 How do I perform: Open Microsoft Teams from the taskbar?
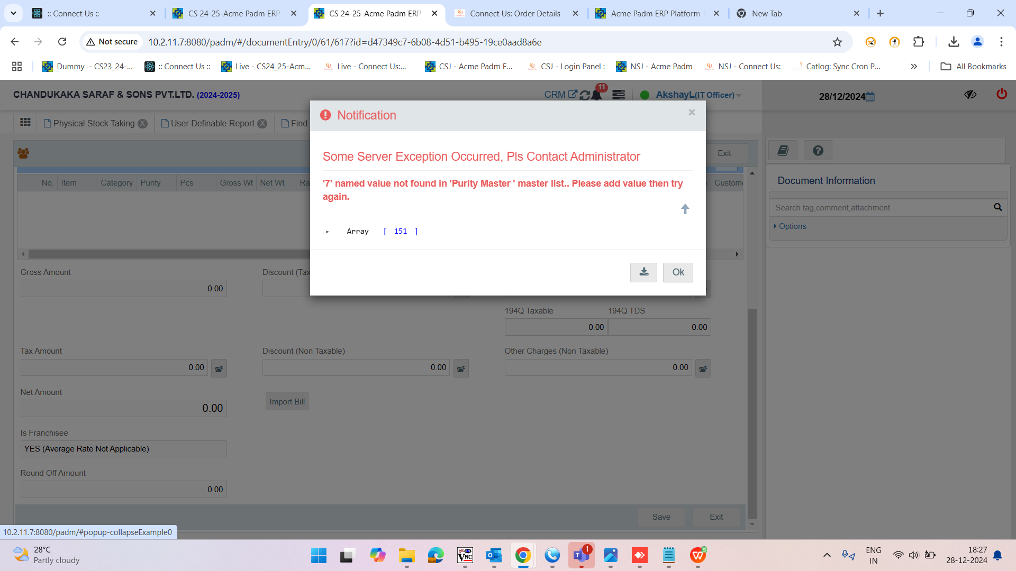(582, 555)
